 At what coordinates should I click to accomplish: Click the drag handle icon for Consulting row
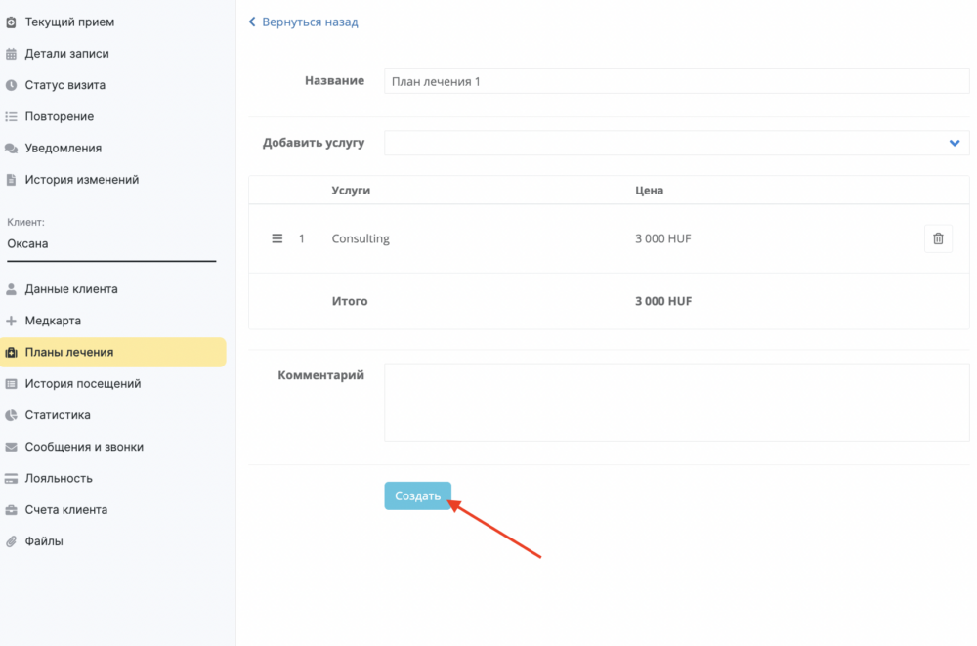[276, 238]
